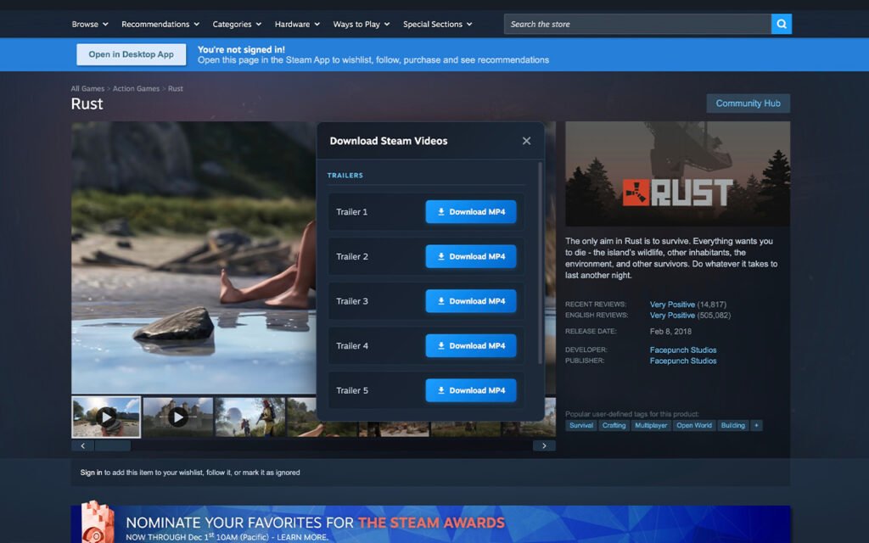Screen dimensions: 869x543
Task: Download Trailer 2 as MP4
Action: [x=471, y=256]
